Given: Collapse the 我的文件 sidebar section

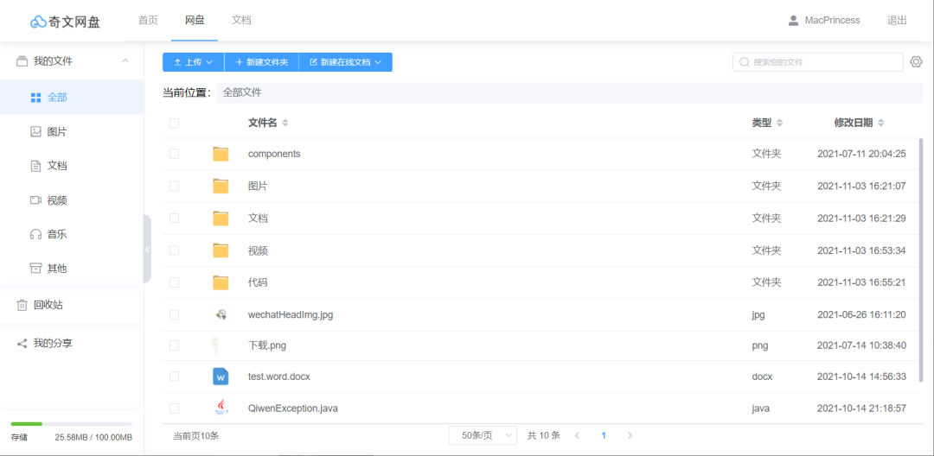Looking at the screenshot, I should tap(125, 61).
